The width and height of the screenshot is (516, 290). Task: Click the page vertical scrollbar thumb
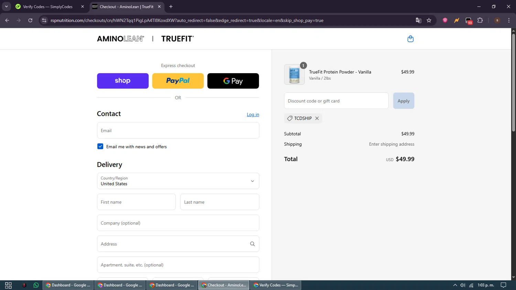[x=513, y=82]
